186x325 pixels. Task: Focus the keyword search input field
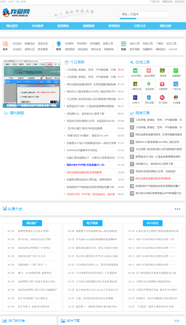click(145, 15)
